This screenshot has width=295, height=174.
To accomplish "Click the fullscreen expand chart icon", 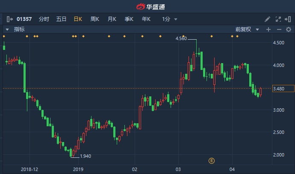I will click(x=278, y=19).
